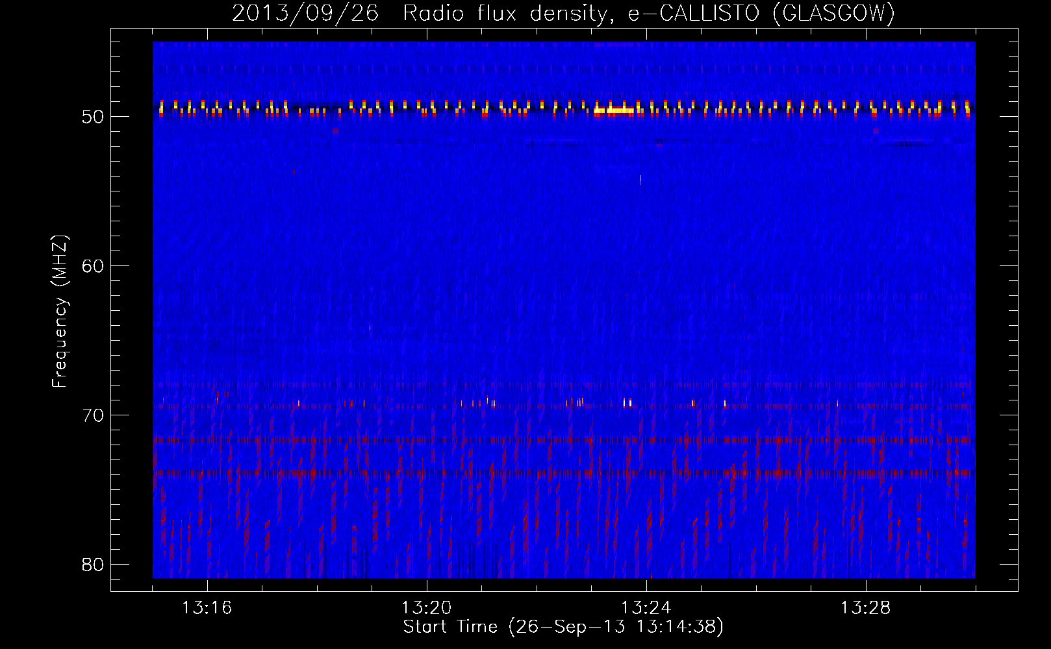Click the 13:20 time tick label

click(x=427, y=608)
